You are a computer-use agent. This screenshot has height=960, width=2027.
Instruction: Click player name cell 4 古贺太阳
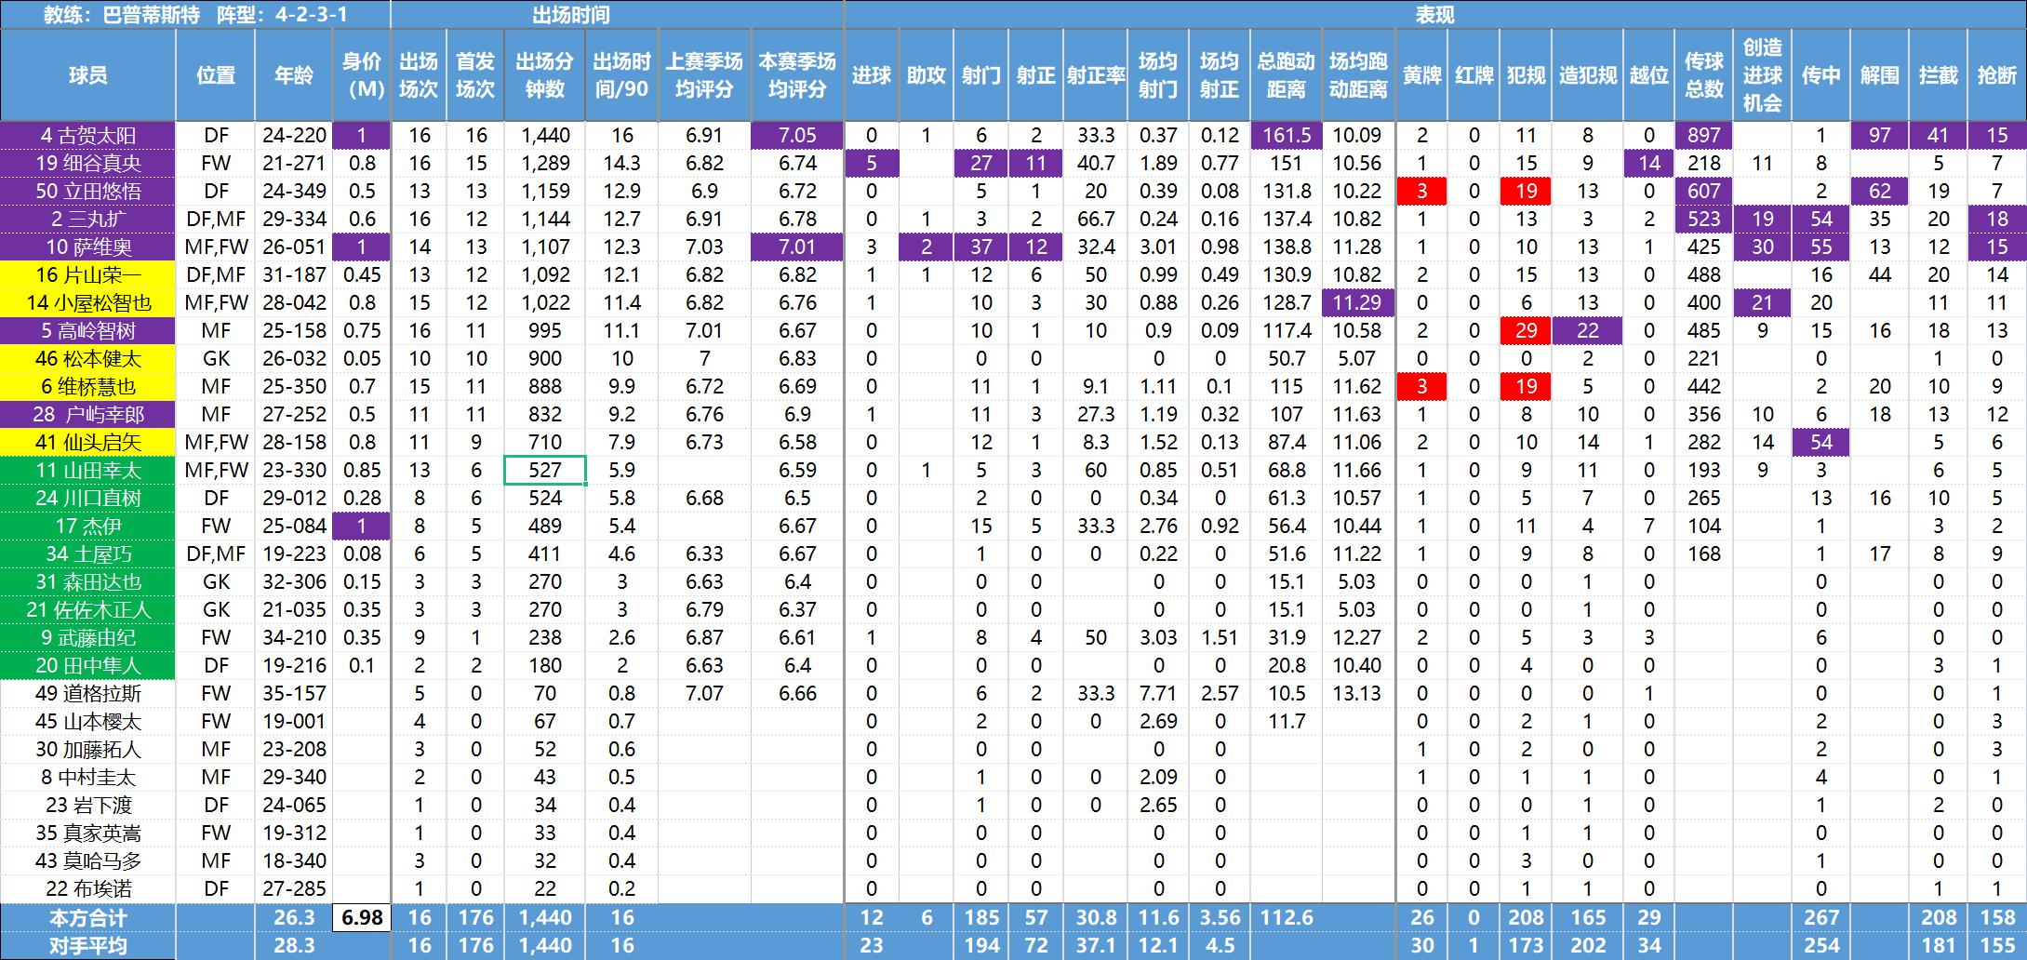(87, 136)
